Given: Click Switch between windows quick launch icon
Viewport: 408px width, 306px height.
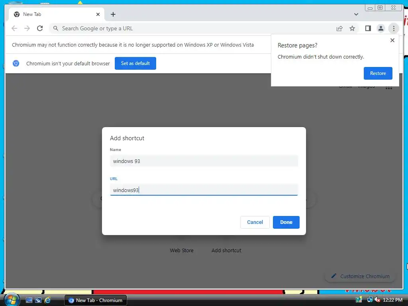Looking at the screenshot, I should (x=38, y=300).
